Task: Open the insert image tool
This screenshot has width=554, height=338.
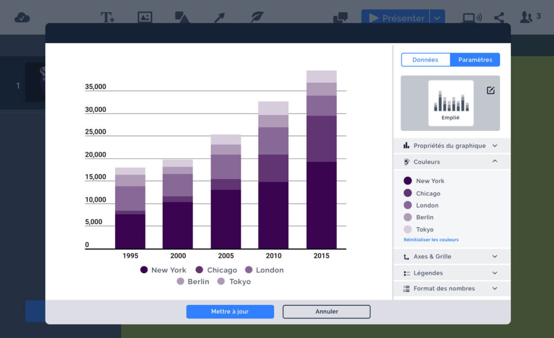Action: click(x=144, y=16)
